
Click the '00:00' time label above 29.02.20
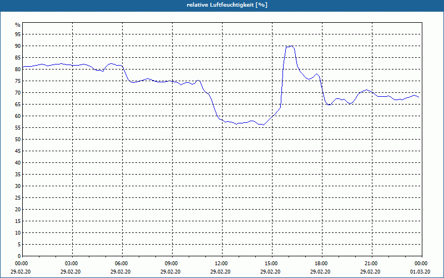[21, 264]
